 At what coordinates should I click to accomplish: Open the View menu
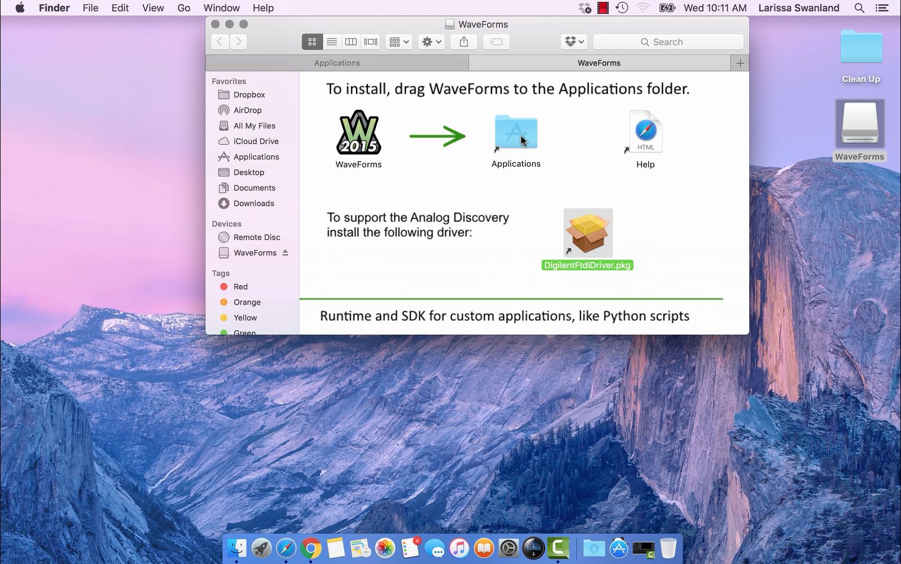(x=153, y=8)
